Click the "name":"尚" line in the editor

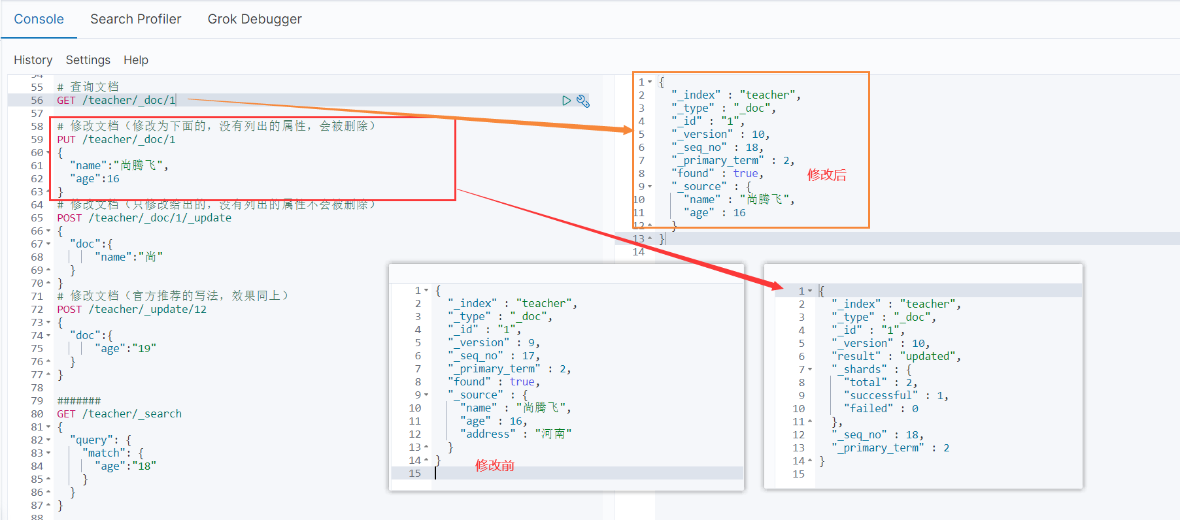tap(129, 257)
